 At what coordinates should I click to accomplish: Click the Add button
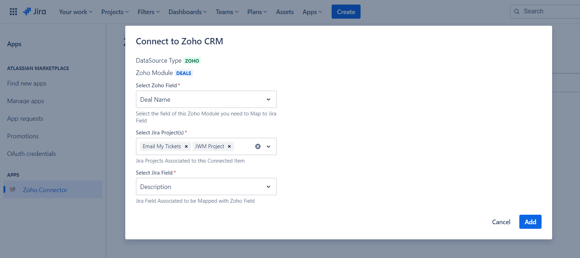click(530, 222)
